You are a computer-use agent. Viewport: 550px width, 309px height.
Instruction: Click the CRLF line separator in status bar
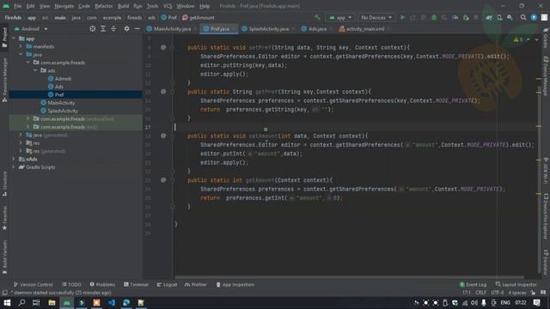click(481, 293)
